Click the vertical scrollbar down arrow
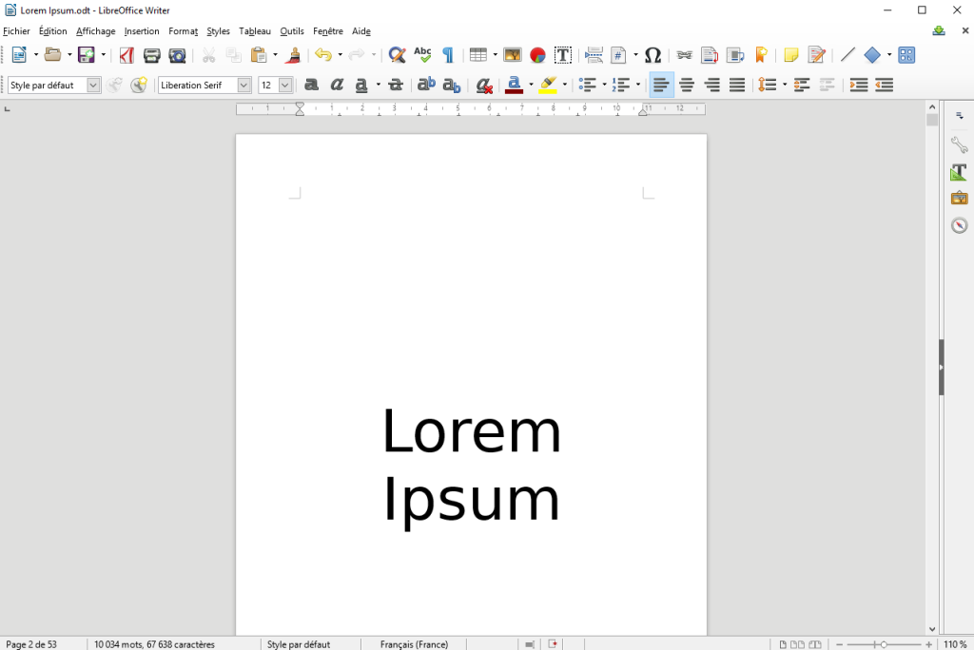 (932, 629)
